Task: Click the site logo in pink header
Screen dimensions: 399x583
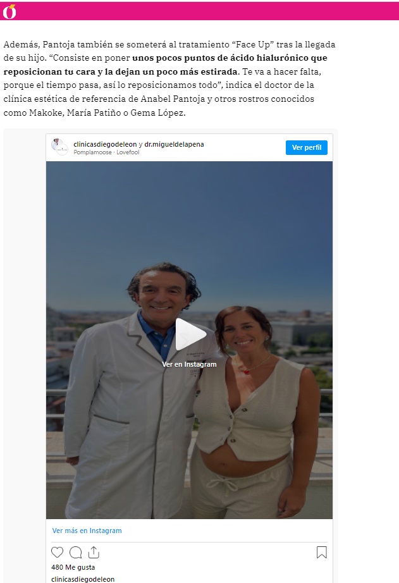Action: [9, 11]
